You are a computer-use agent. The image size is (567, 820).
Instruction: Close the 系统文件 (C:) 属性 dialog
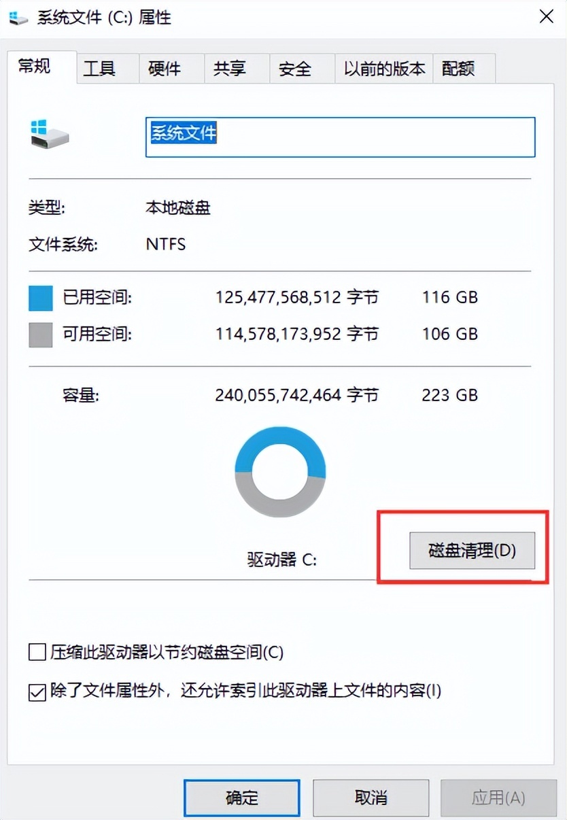pyautogui.click(x=546, y=17)
